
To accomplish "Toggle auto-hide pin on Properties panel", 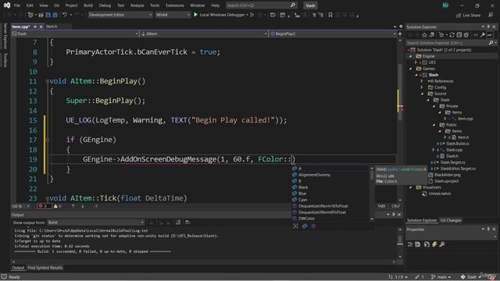I will point(488,229).
